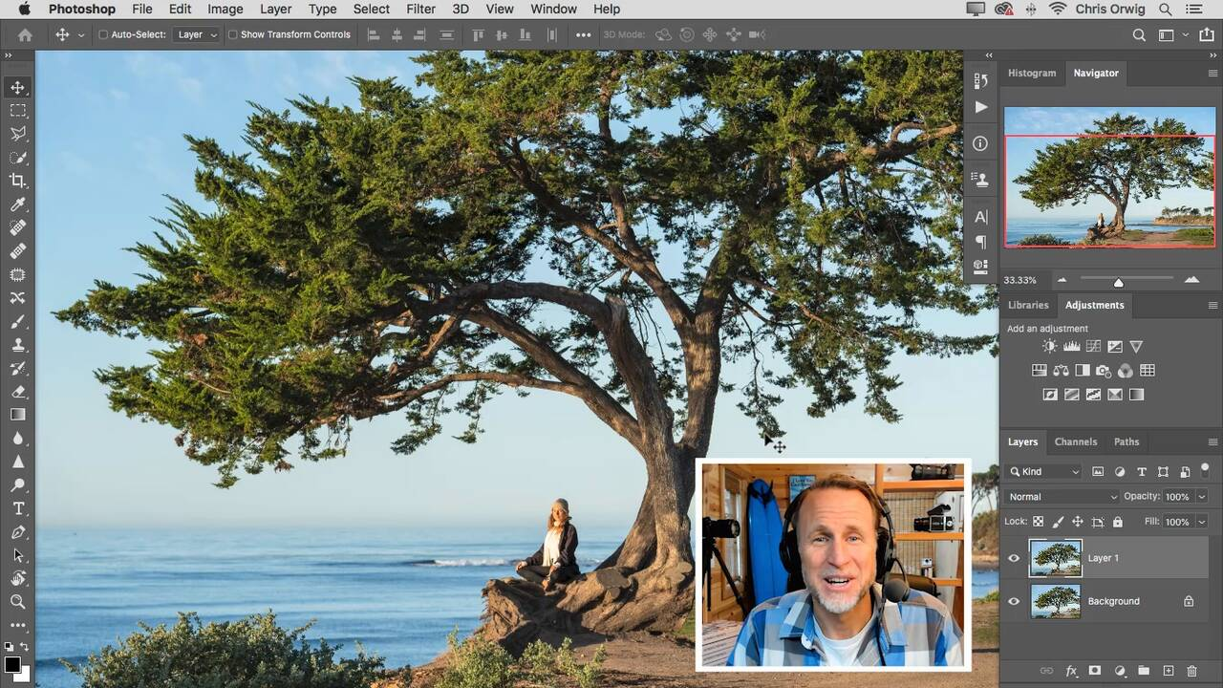The height and width of the screenshot is (688, 1223).
Task: Open the Layer menu
Action: [x=275, y=9]
